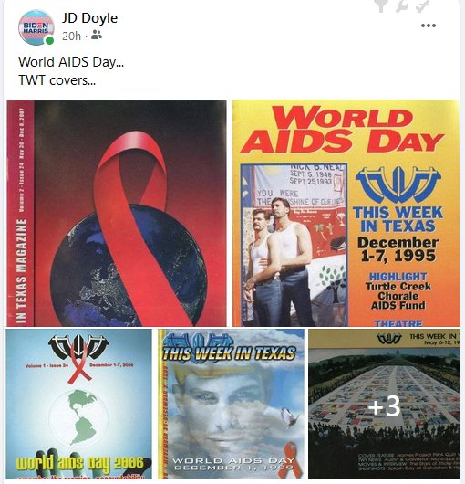Image resolution: width=465 pixels, height=484 pixels.
Task: Click the friends audience icon beside timestamp
Action: 97,35
